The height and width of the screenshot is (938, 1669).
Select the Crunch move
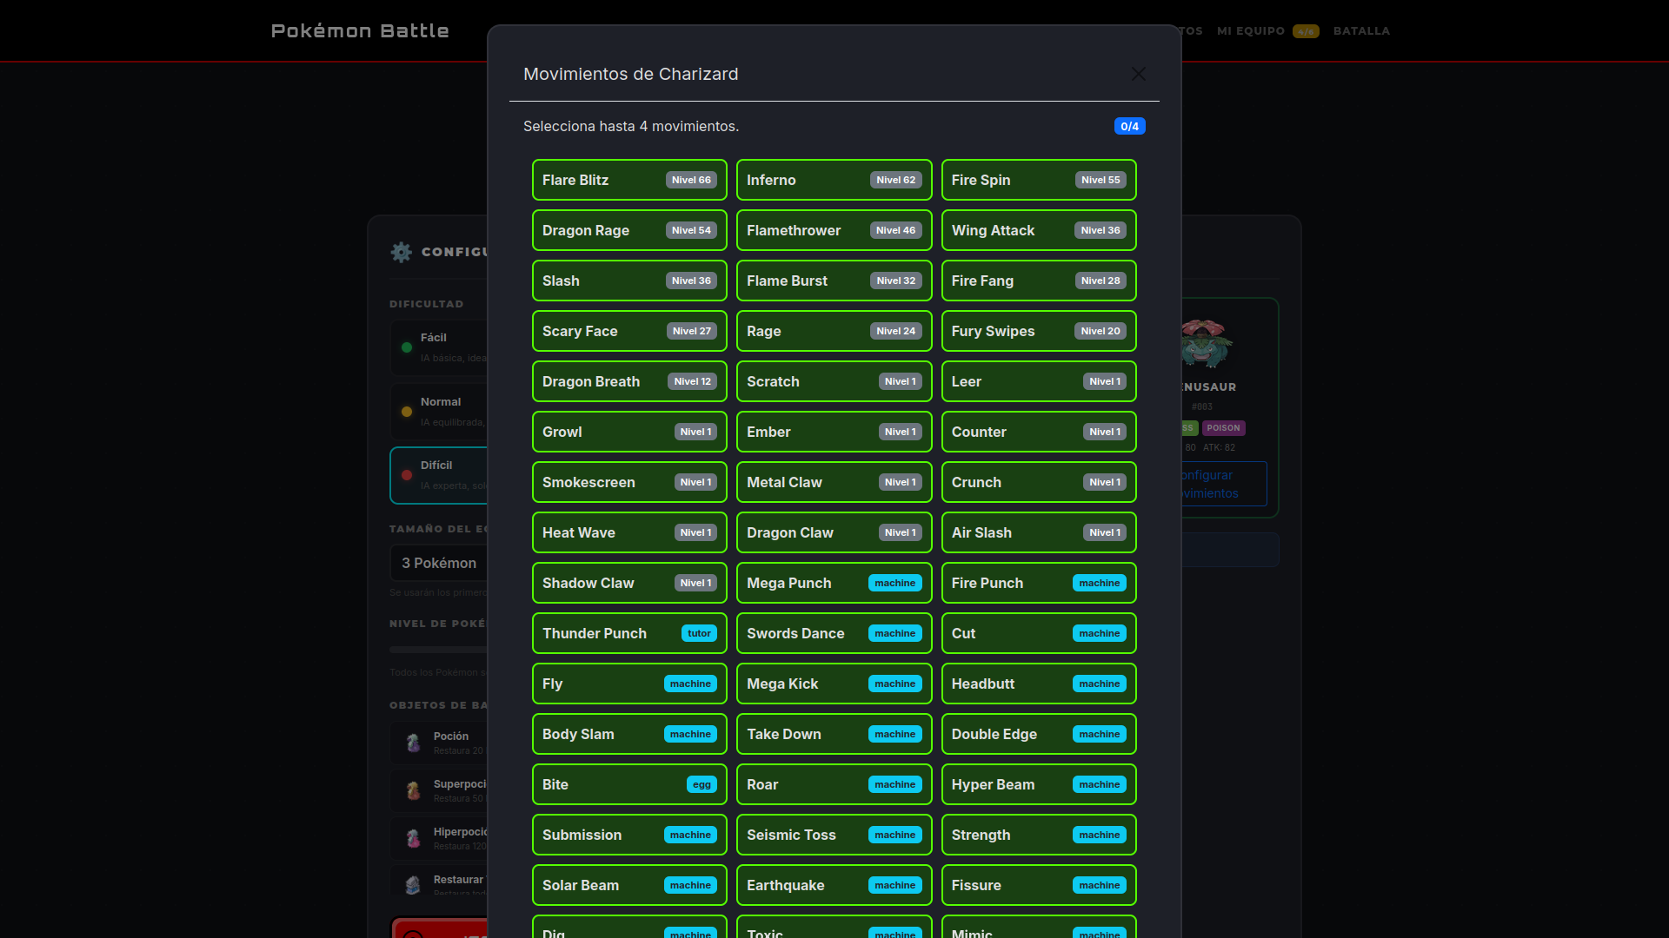pyautogui.click(x=1039, y=482)
